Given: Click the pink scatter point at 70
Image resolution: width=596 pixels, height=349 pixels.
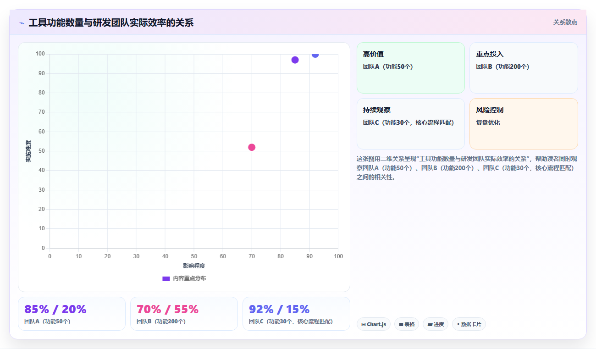Looking at the screenshot, I should click(252, 147).
